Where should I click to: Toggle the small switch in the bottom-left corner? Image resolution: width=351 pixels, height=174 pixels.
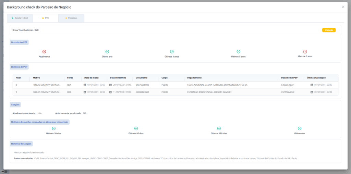5,171
